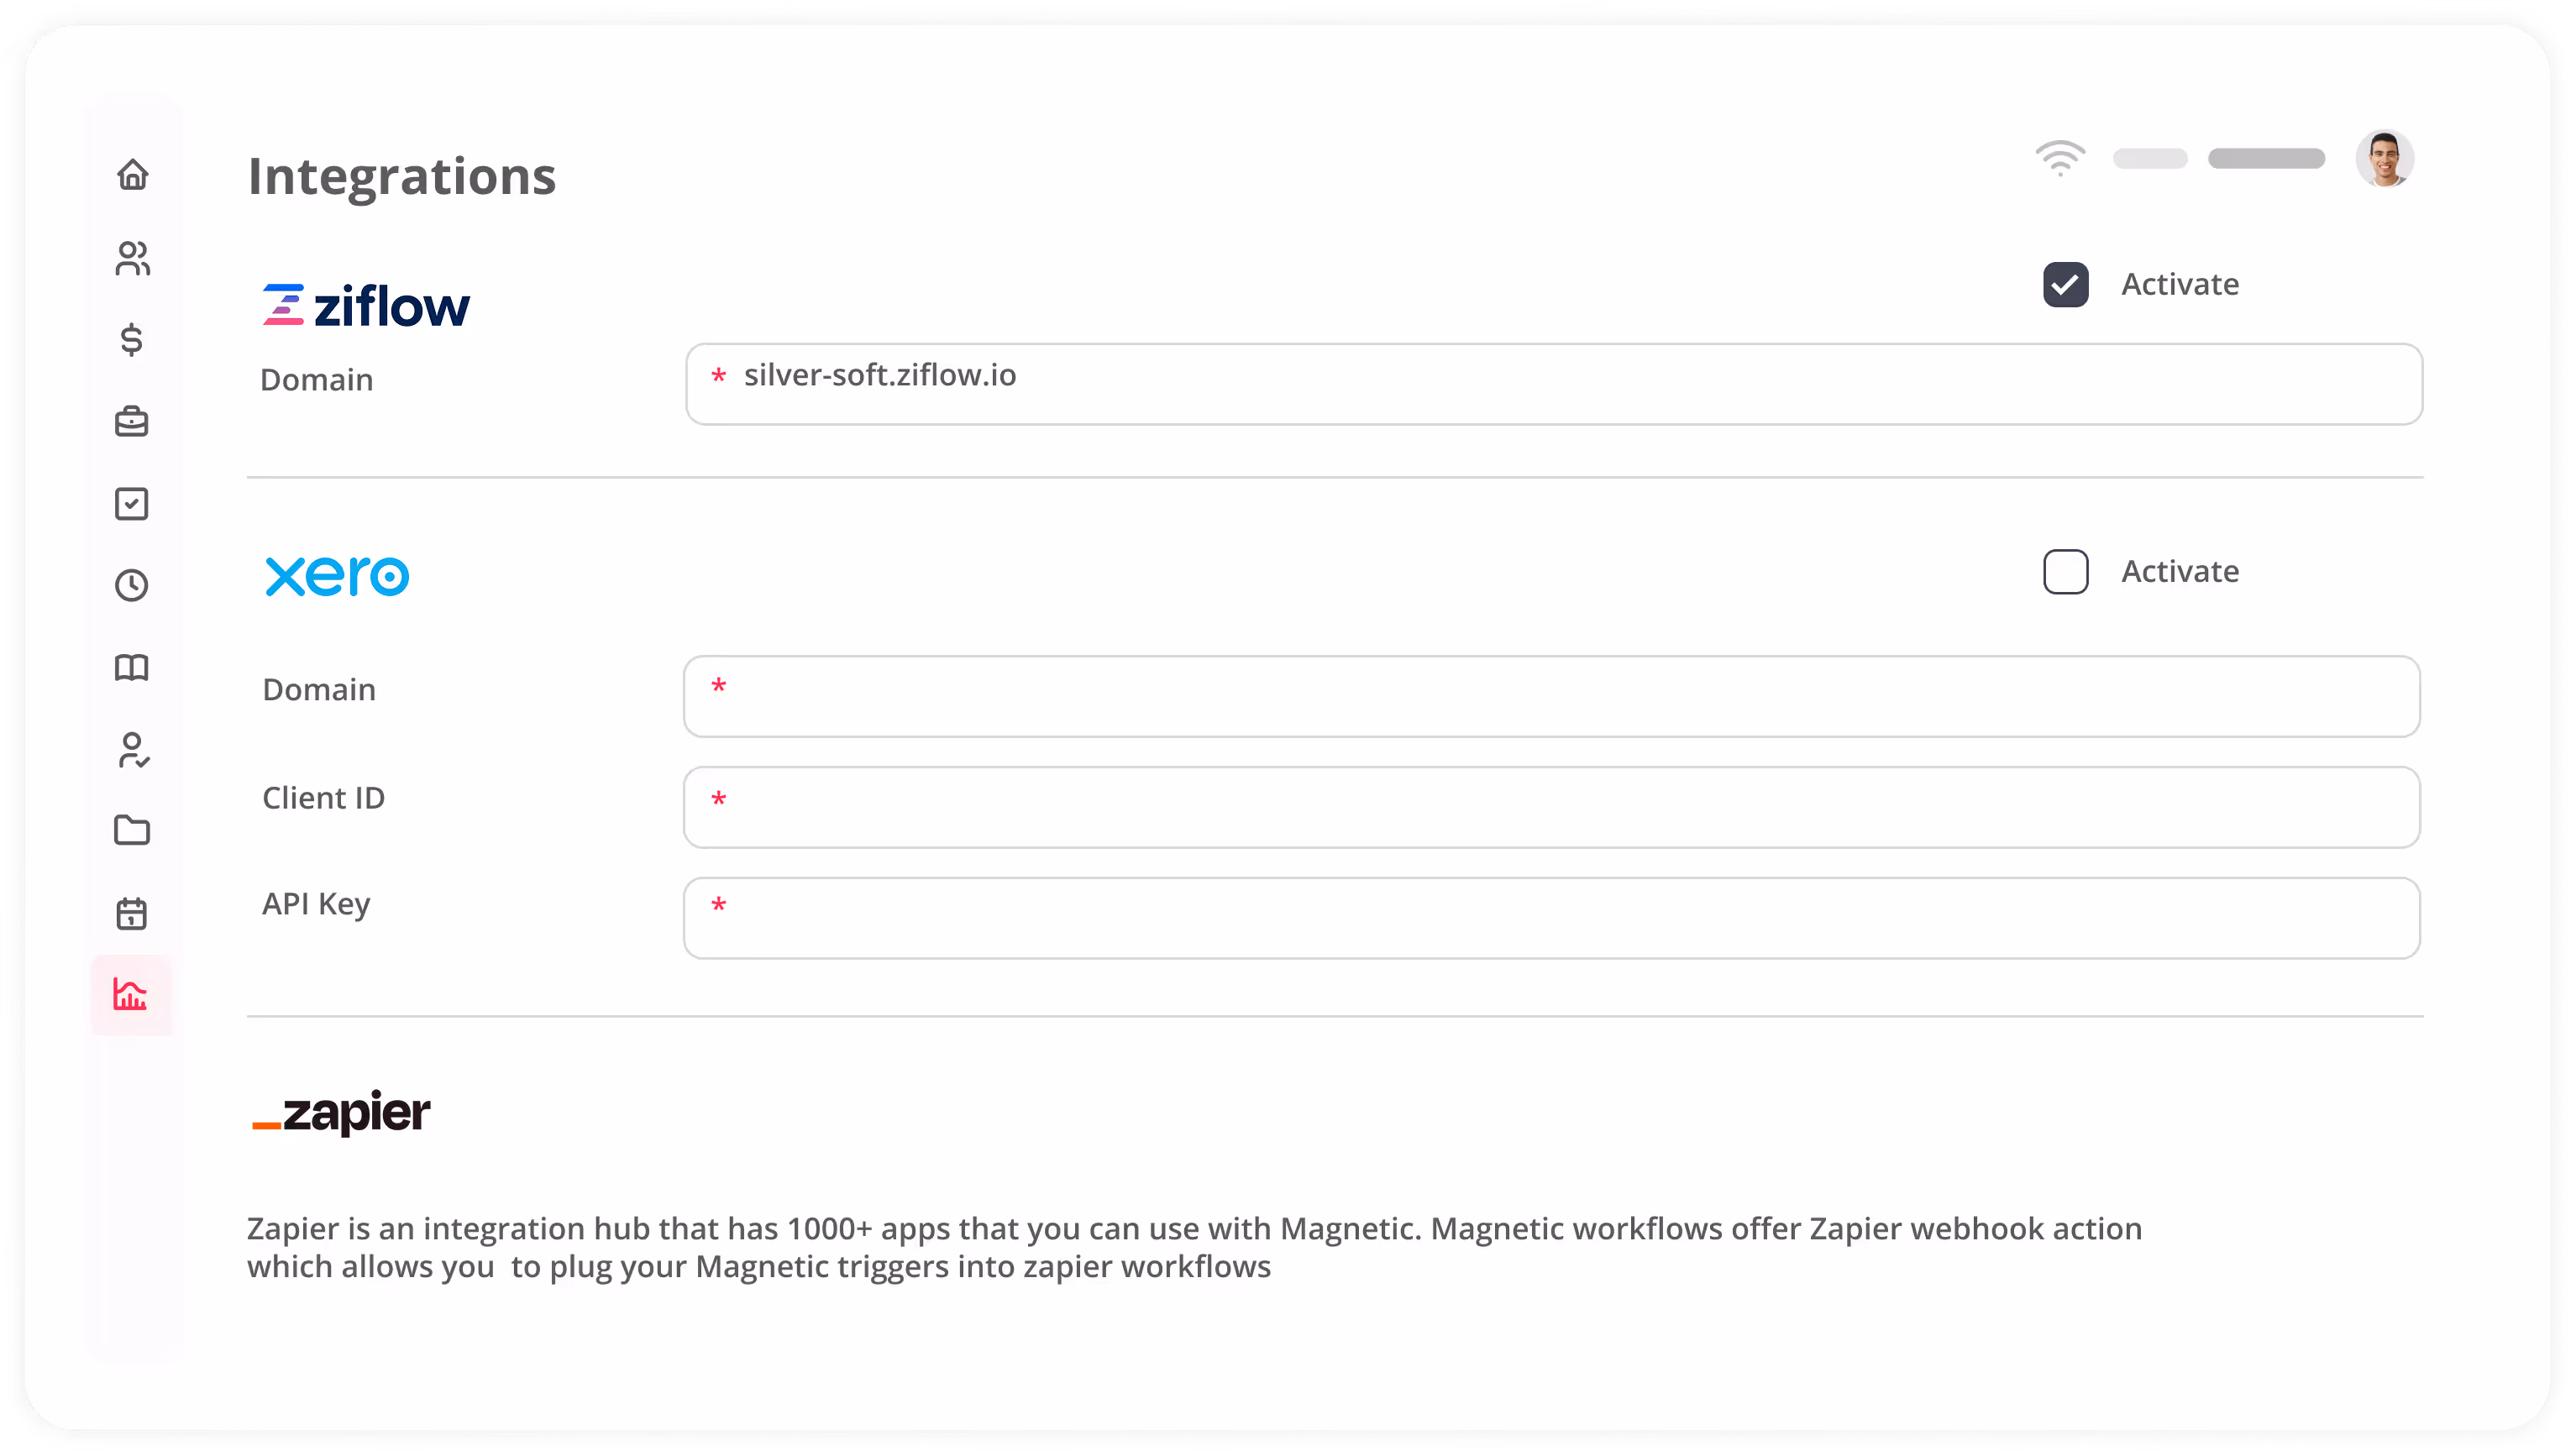
Task: Select the highlighted reports chart icon
Action: [131, 995]
